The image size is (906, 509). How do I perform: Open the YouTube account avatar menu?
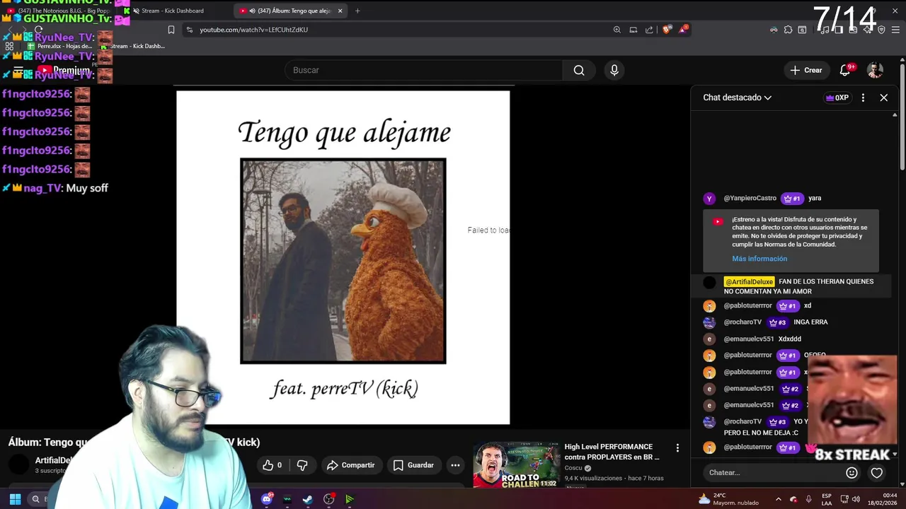click(x=876, y=70)
